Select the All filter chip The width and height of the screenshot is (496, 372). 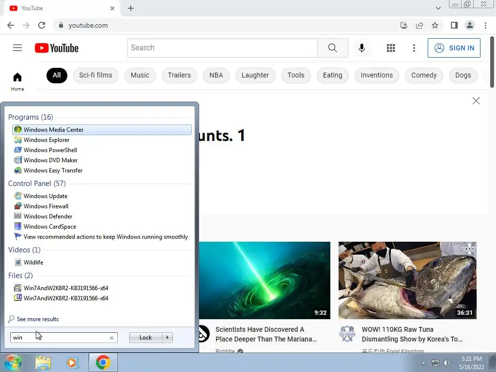(x=57, y=75)
